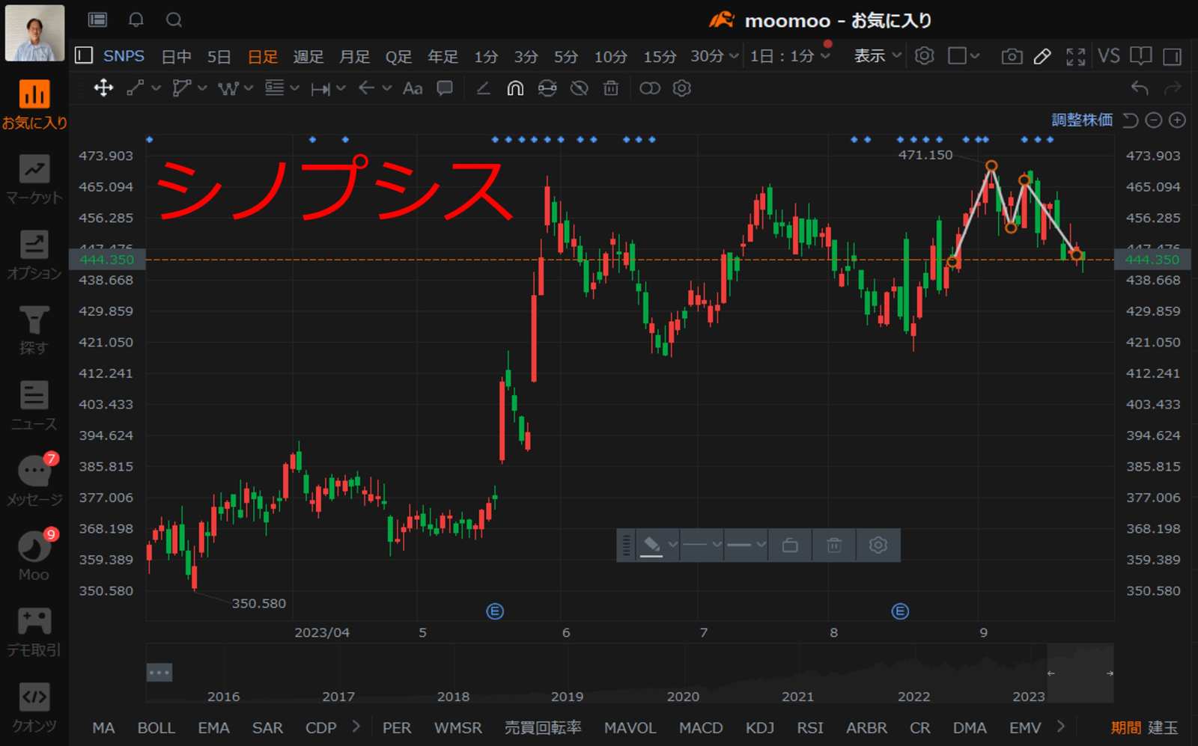Open line style dropdown in floating toolbar
Image resolution: width=1198 pixels, height=746 pixels.
pos(702,545)
